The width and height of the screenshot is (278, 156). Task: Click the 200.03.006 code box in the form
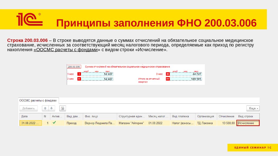pyautogui.click(x=74, y=67)
